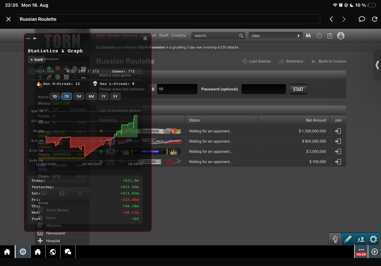Add a new tab with plus
Screen dimensions: 381x266
pyautogui.click(x=375, y=252)
